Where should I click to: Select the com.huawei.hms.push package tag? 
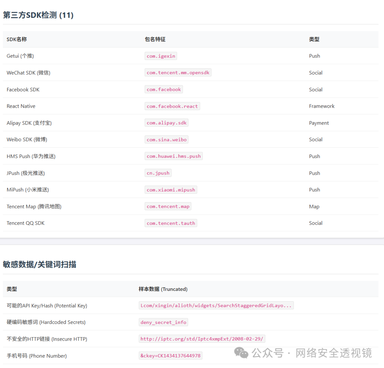pos(174,156)
